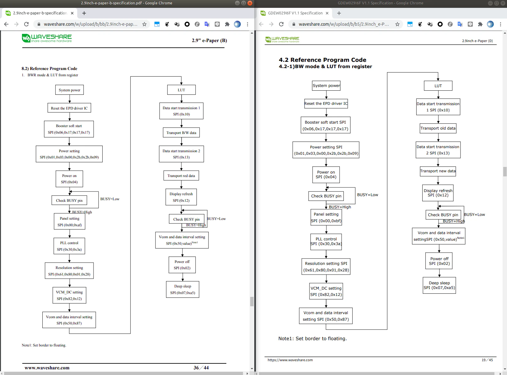Image resolution: width=507 pixels, height=375 pixels.
Task: Open three-dot Chrome menu in left window
Action: coord(247,24)
